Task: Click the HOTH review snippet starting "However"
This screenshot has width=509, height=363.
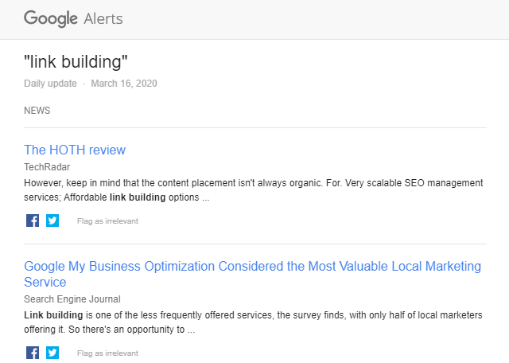Action: coord(239,183)
